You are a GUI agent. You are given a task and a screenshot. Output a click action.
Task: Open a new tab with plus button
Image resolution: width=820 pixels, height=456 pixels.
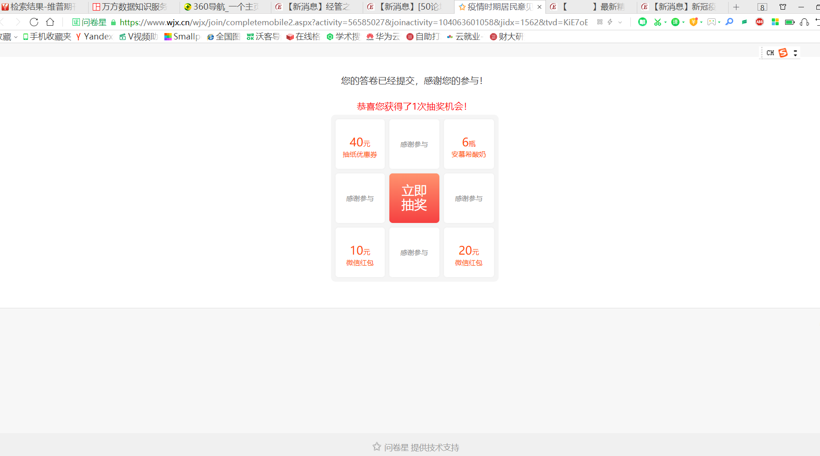pos(736,7)
